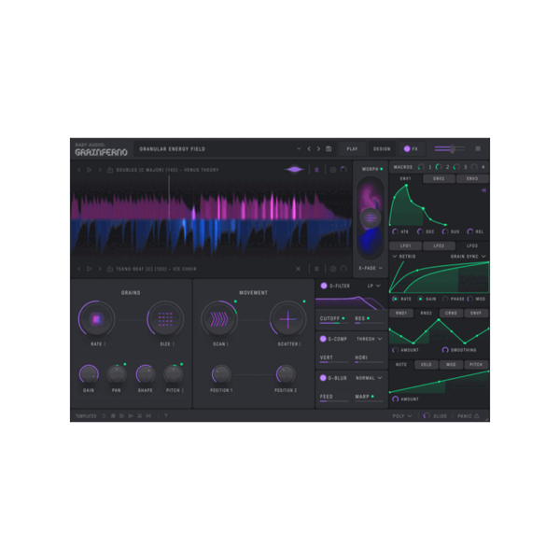Click the Macro 1 knob

tap(421, 167)
